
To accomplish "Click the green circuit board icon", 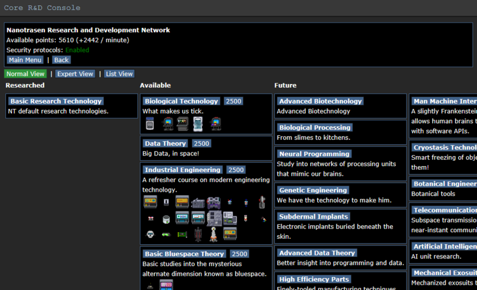I will (x=182, y=234).
